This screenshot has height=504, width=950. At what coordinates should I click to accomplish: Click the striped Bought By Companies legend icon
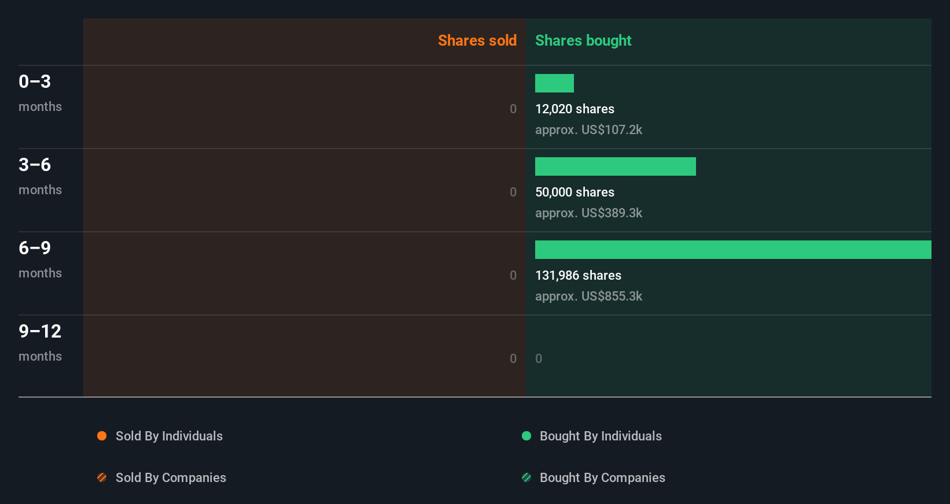coord(526,477)
